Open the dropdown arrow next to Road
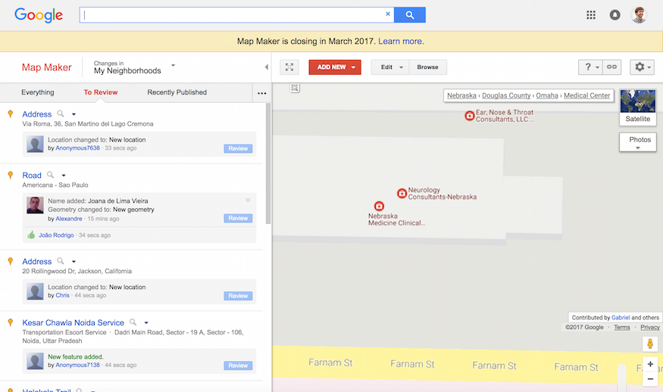This screenshot has height=392, width=663. coord(64,176)
